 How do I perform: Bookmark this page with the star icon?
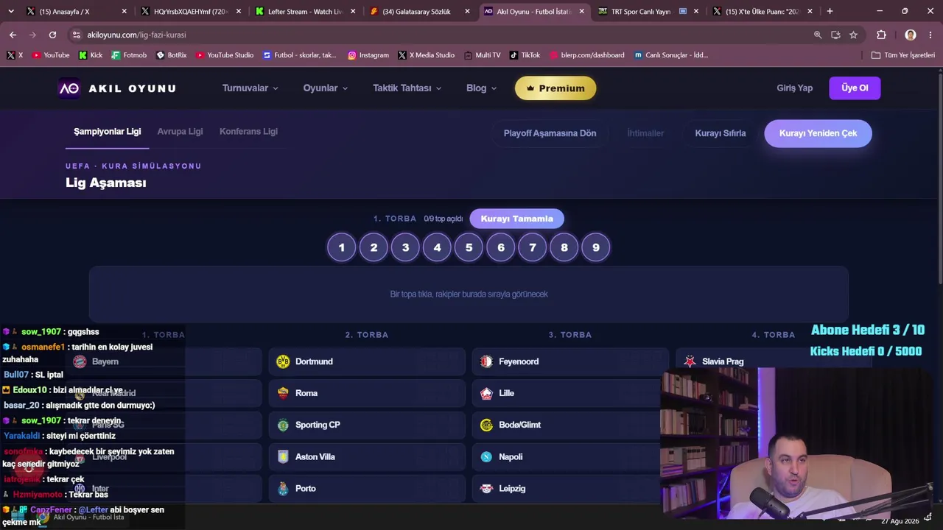click(x=853, y=35)
